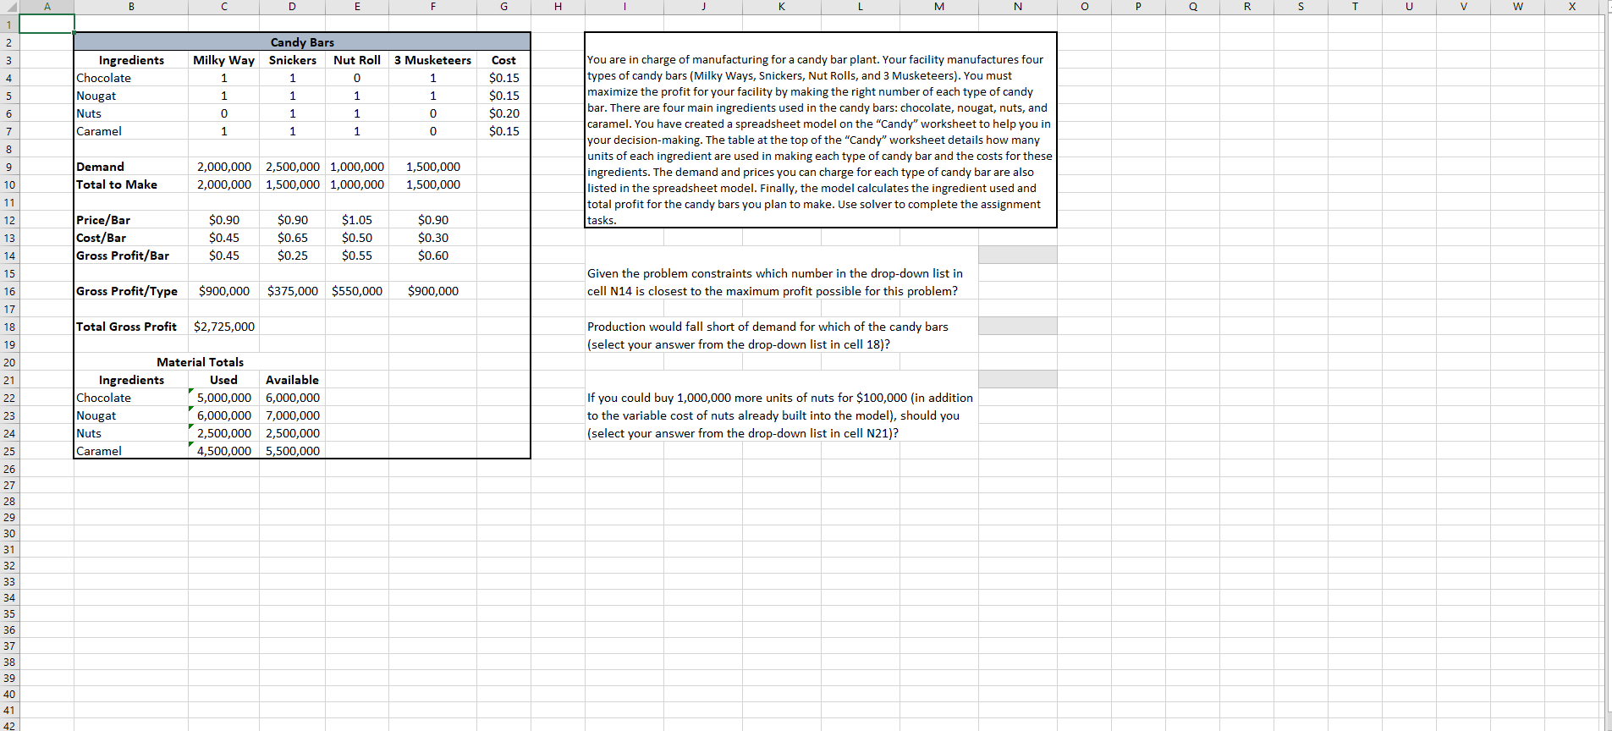Select the column X header
The width and height of the screenshot is (1612, 731).
pyautogui.click(x=1571, y=7)
